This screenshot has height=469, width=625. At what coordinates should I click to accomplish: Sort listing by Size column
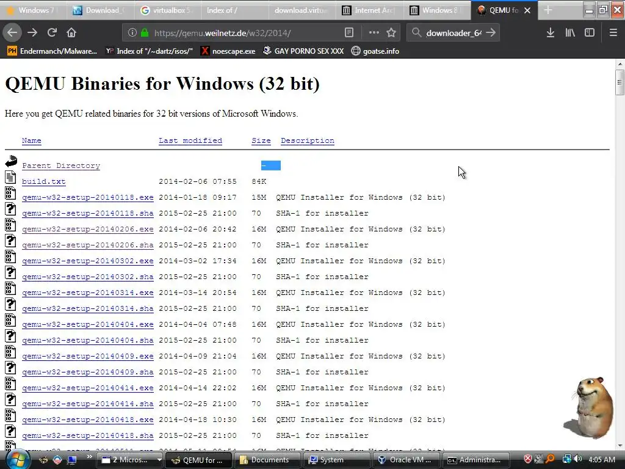[x=261, y=140]
